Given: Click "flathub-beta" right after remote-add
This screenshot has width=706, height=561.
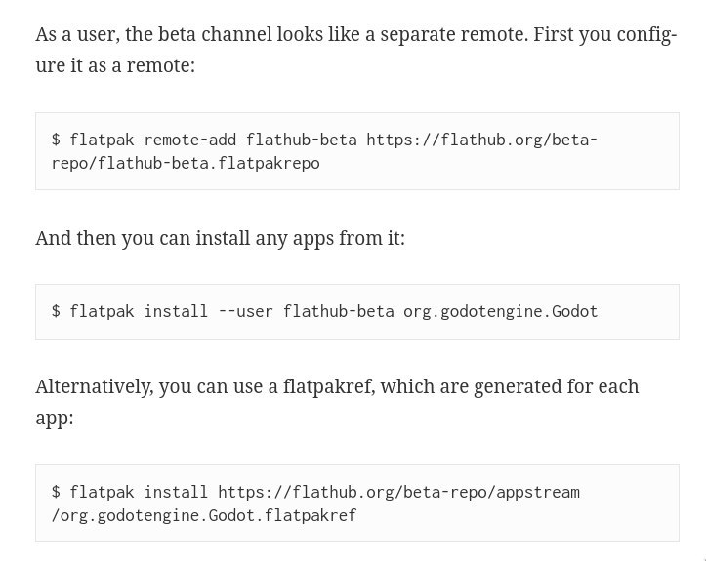Looking at the screenshot, I should (x=301, y=140).
